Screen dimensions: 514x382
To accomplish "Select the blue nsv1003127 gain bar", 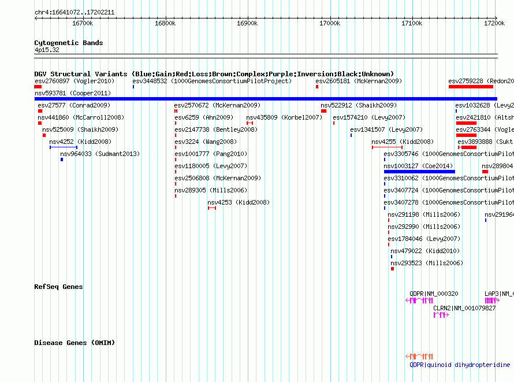I will click(x=419, y=172).
